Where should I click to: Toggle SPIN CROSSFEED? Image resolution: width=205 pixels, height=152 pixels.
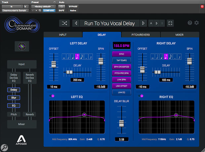click(x=122, y=67)
